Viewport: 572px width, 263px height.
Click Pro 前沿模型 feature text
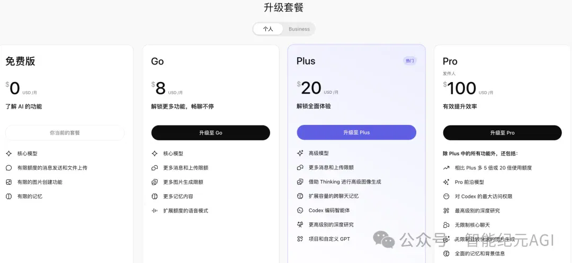click(469, 182)
